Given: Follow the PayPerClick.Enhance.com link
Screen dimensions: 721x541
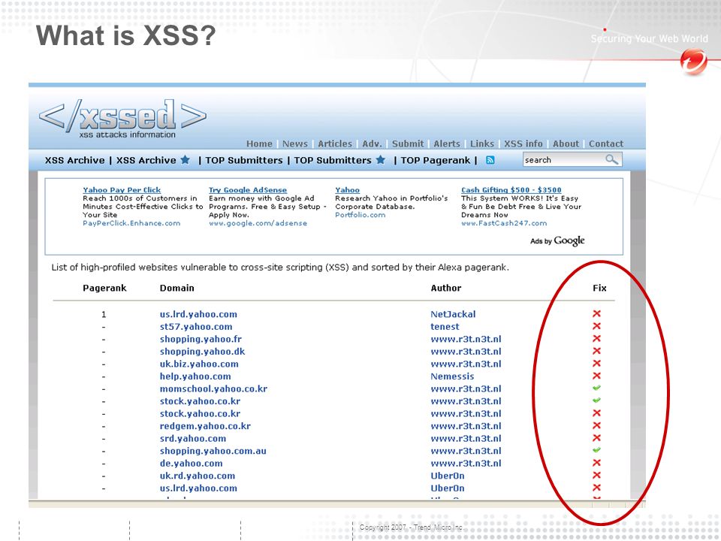Looking at the screenshot, I should click(x=131, y=223).
